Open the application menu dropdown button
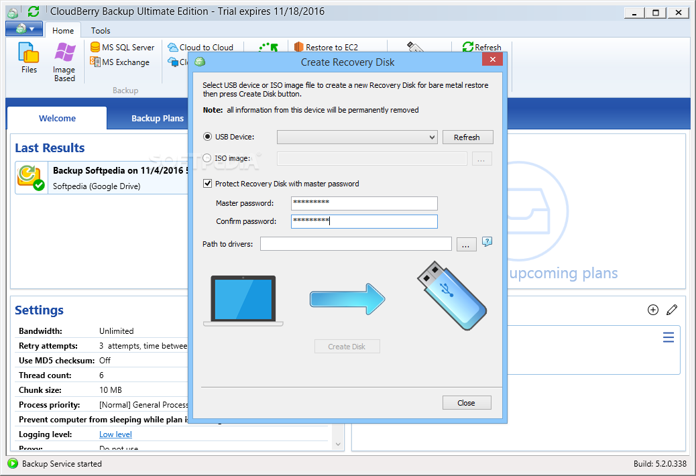Viewport: 696px width, 476px height. [x=24, y=29]
